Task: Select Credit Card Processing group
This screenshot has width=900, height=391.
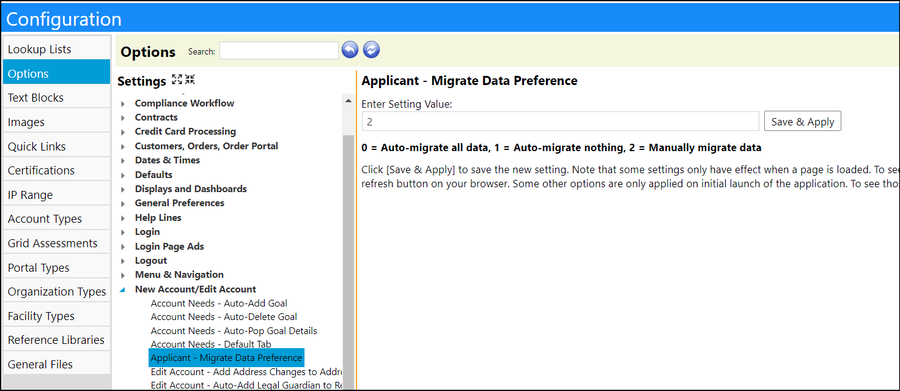Action: tap(185, 131)
